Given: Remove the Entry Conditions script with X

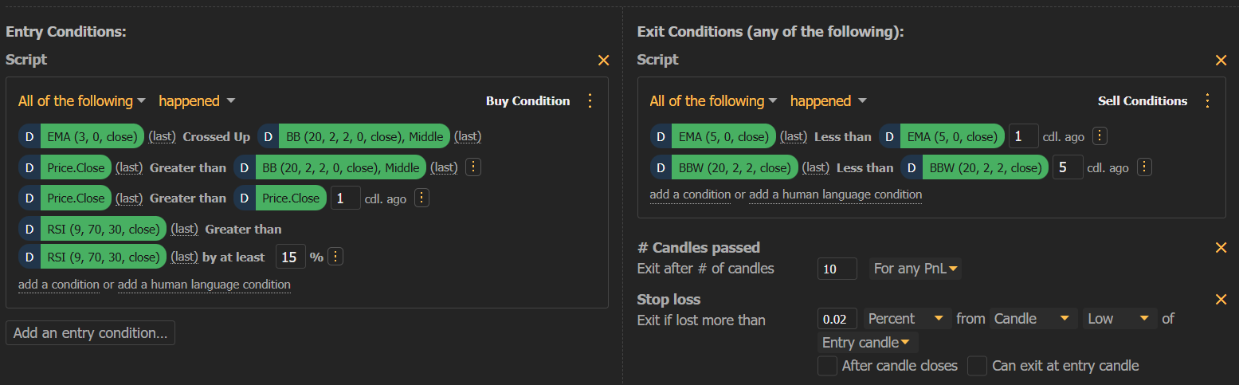Looking at the screenshot, I should [x=603, y=60].
